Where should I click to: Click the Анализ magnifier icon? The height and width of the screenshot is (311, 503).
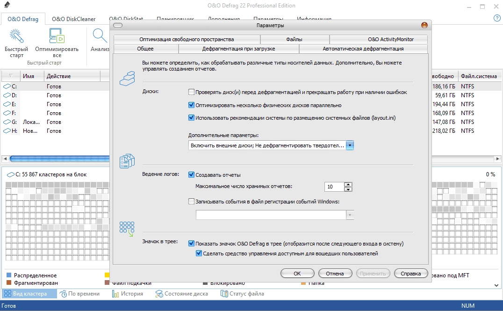[100, 36]
